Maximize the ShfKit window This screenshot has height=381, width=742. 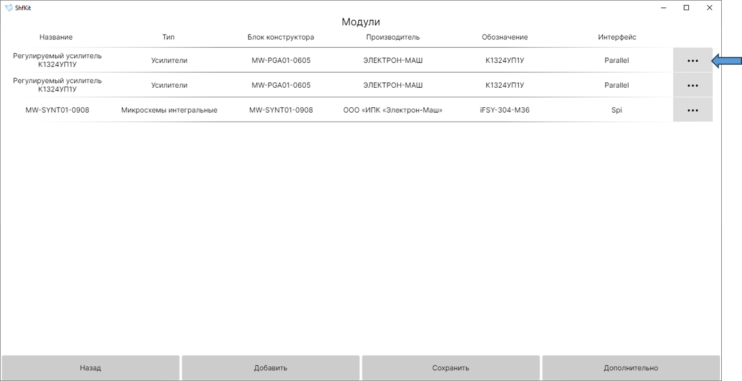687,8
